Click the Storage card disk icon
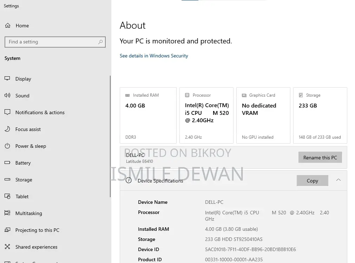The height and width of the screenshot is (263, 355). click(x=301, y=95)
